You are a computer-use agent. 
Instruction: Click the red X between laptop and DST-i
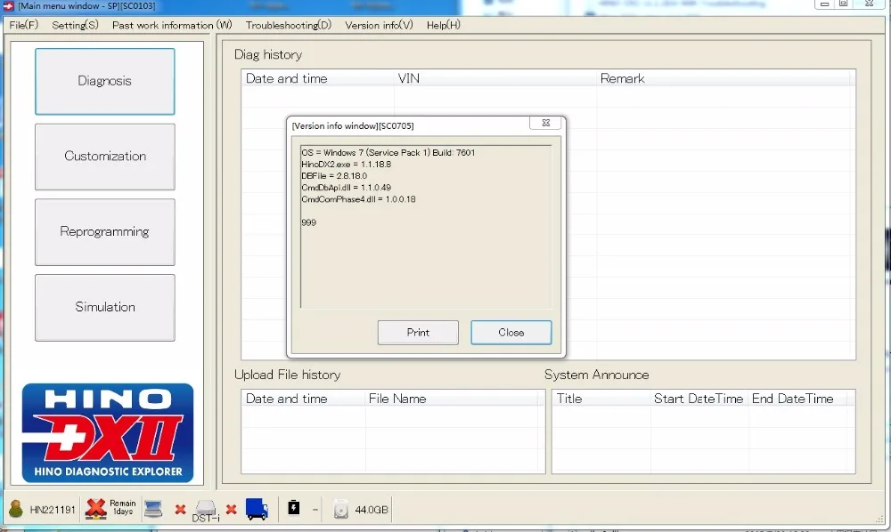[x=180, y=509]
